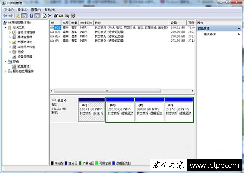Click the black 未分配 legend swatch
The width and height of the screenshot is (244, 173).
click(x=52, y=163)
